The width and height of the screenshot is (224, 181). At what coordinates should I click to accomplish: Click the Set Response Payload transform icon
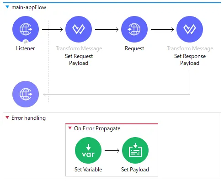[x=190, y=29]
